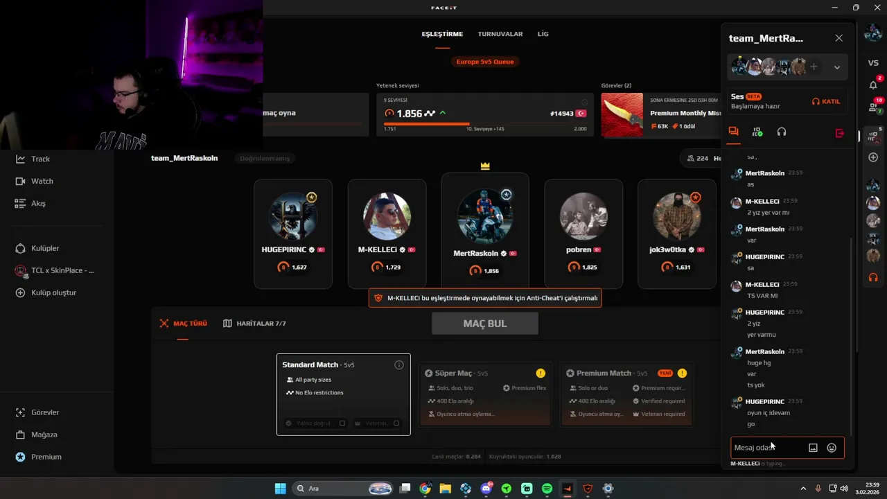Open voice headphones tab in panel
887x499 pixels.
pos(782,132)
